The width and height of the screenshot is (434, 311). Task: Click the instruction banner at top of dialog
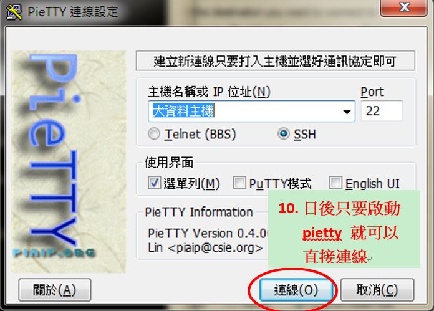click(275, 61)
